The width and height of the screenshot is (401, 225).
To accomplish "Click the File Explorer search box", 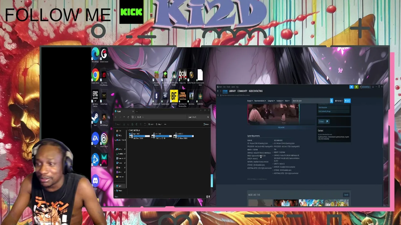I will point(199,117).
